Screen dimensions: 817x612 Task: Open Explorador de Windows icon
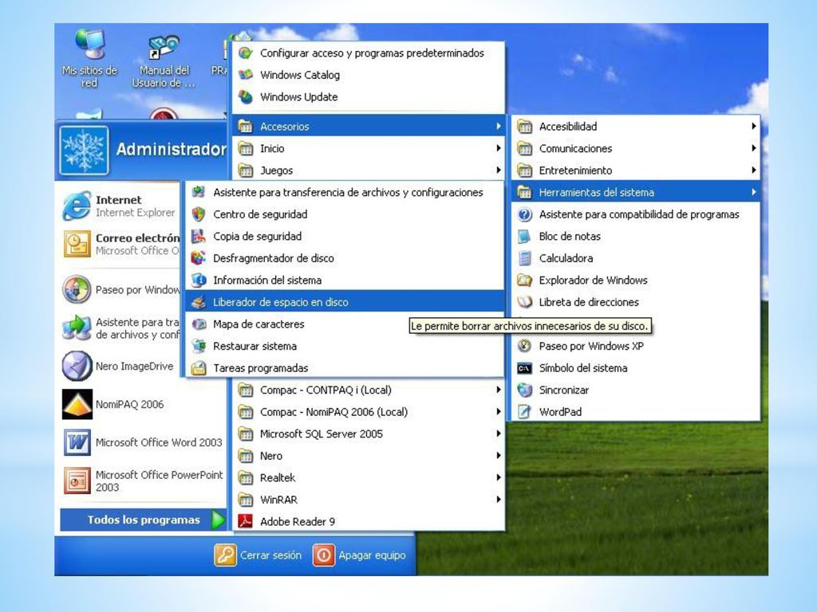coord(524,280)
